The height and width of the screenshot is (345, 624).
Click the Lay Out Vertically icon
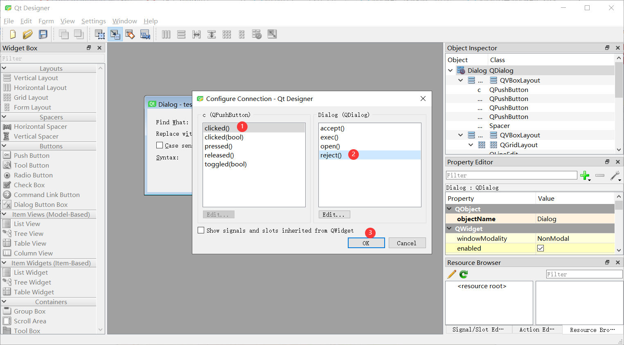(x=181, y=34)
